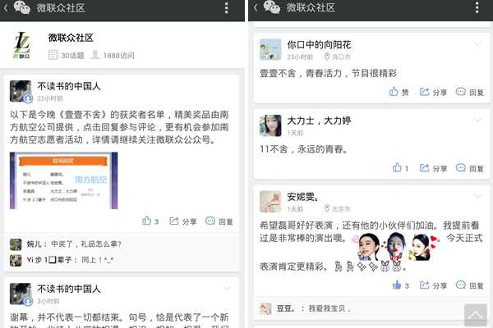Expand options chevron on 安妮雯 post
493x328 pixels.
(477, 196)
